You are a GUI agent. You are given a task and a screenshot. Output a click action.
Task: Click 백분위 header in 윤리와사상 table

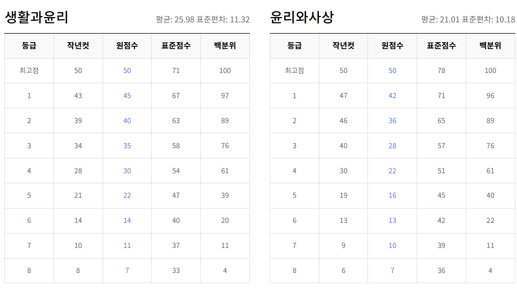click(x=490, y=45)
